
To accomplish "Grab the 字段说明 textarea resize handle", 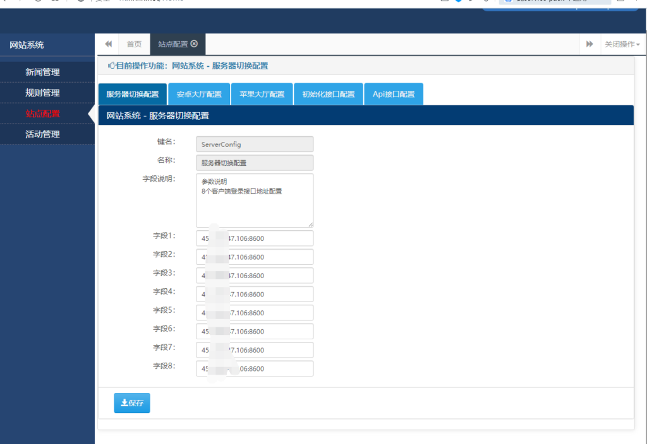I will (310, 224).
